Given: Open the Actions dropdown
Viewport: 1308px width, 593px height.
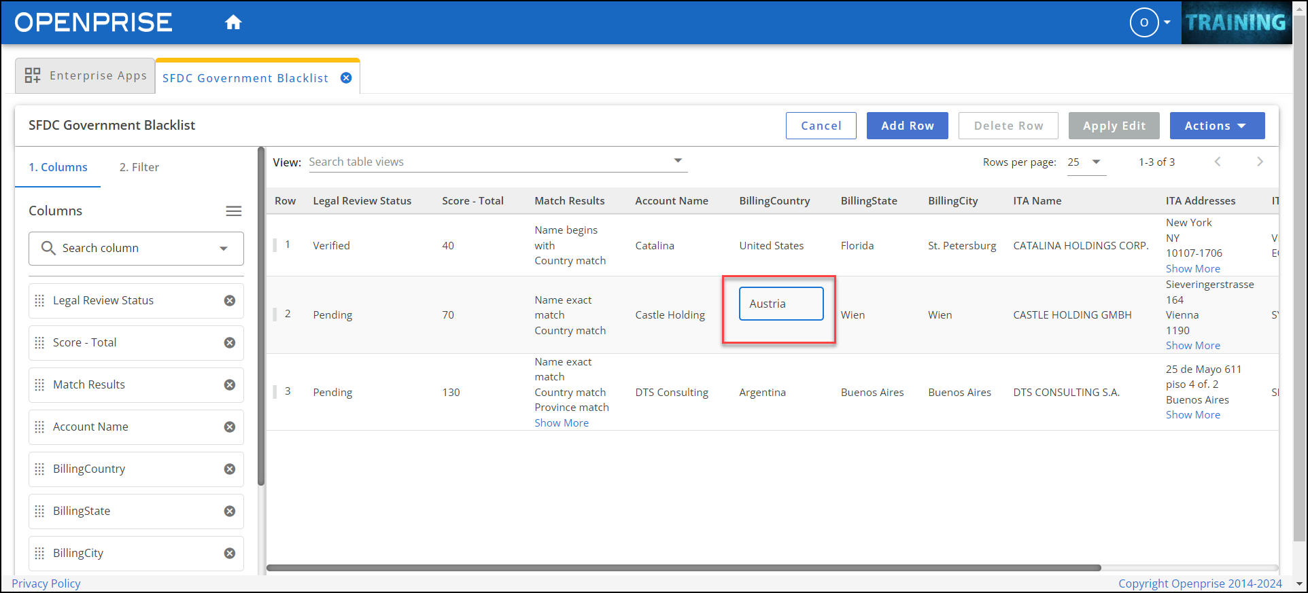Looking at the screenshot, I should pos(1216,126).
